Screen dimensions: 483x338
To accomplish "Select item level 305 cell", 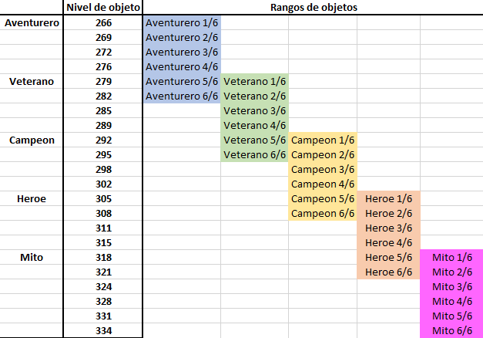I will point(103,199).
